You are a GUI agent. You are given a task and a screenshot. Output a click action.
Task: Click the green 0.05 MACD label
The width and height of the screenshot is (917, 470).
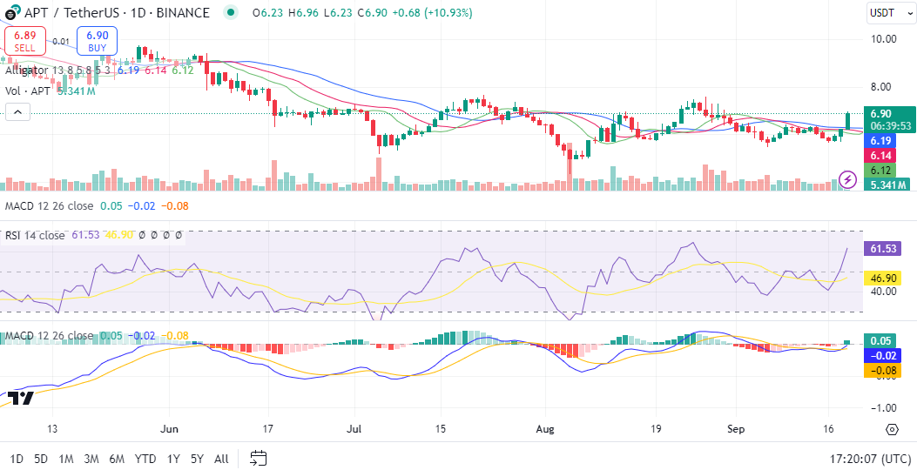pyautogui.click(x=880, y=340)
